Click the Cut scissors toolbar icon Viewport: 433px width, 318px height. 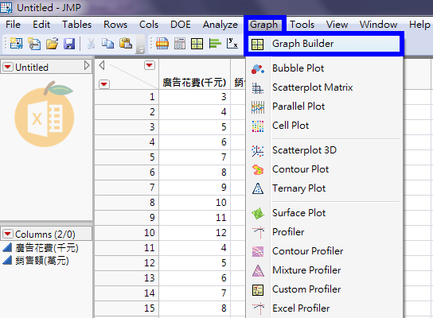click(91, 44)
